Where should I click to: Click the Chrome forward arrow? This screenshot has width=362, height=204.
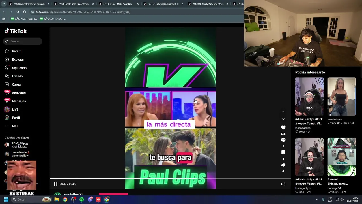(x=11, y=12)
